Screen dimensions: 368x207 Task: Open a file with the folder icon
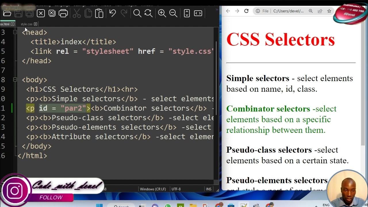7,13
